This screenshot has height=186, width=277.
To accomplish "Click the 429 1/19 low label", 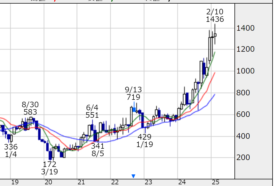I will pos(144,141).
